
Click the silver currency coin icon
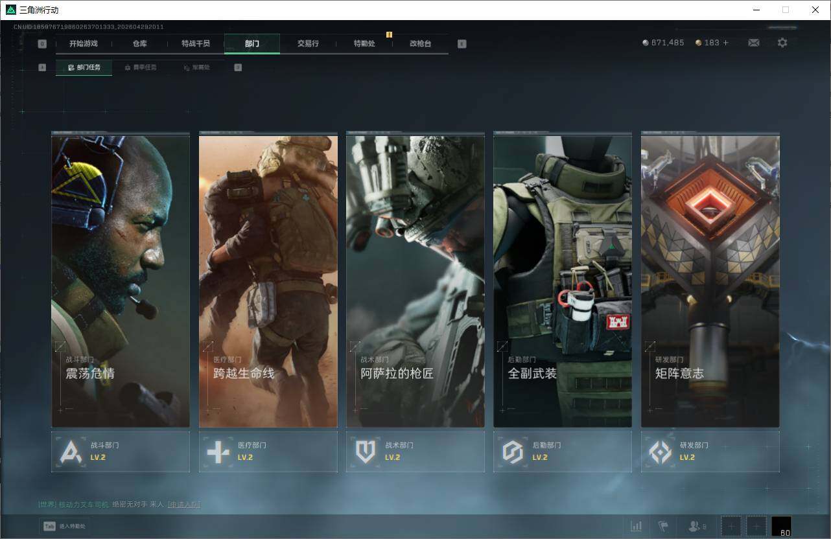645,43
